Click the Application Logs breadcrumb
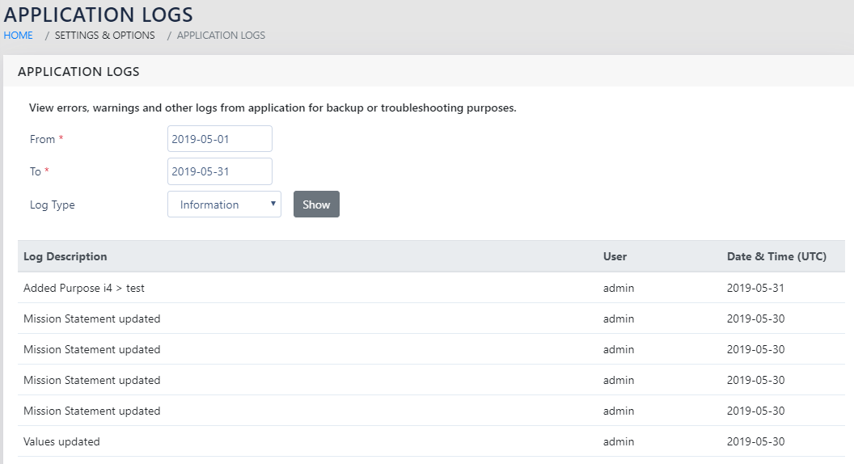The width and height of the screenshot is (854, 464). 221,36
